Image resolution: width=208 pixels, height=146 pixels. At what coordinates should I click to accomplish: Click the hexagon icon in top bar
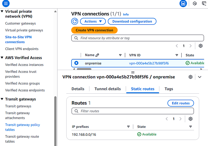point(194,3)
